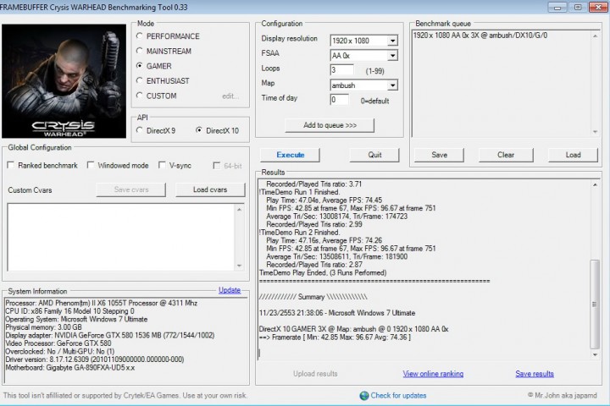Screen dimensions: 610x406
Task: Click the Results scrollbar down arrow
Action: (595, 354)
